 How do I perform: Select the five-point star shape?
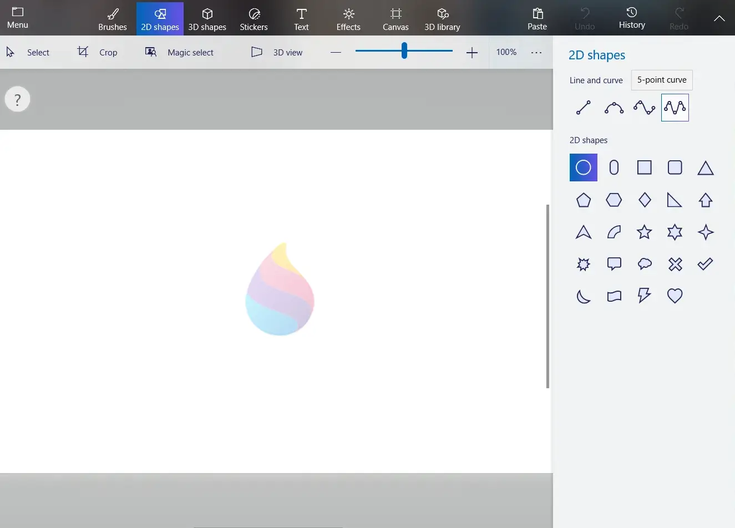click(x=644, y=232)
